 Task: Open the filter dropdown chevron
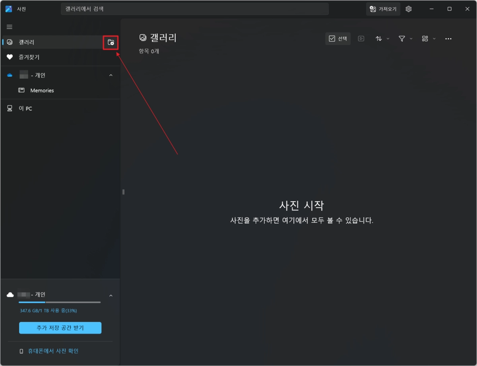point(411,39)
